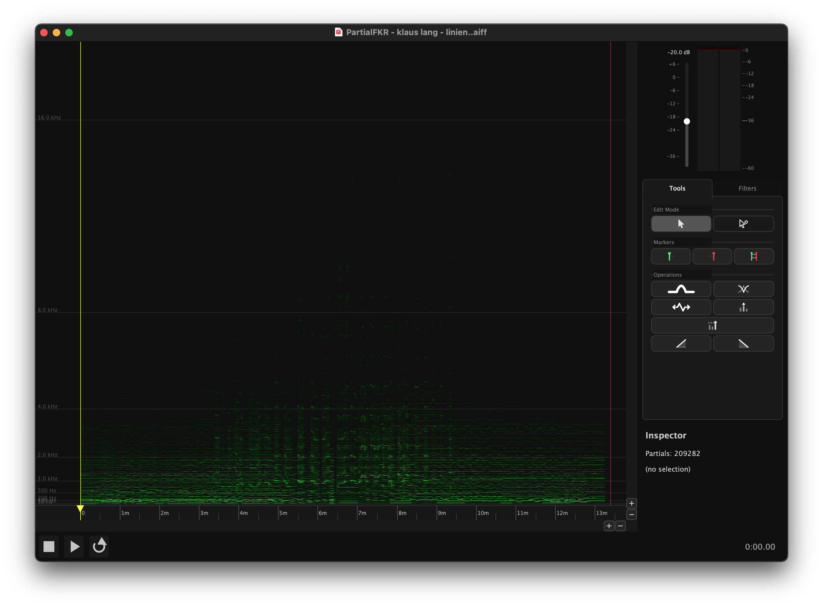The width and height of the screenshot is (823, 608).
Task: Click the window title PartialFKR text
Action: [x=416, y=32]
